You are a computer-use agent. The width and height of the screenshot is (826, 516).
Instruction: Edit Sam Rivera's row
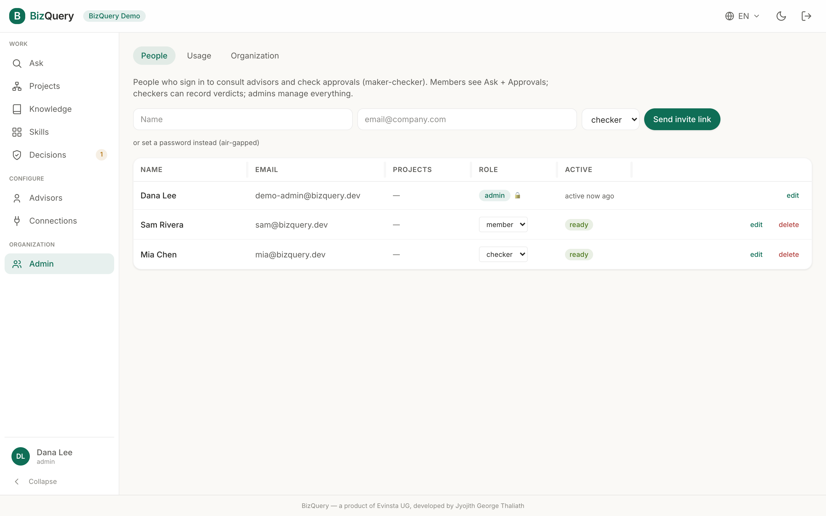(x=756, y=224)
